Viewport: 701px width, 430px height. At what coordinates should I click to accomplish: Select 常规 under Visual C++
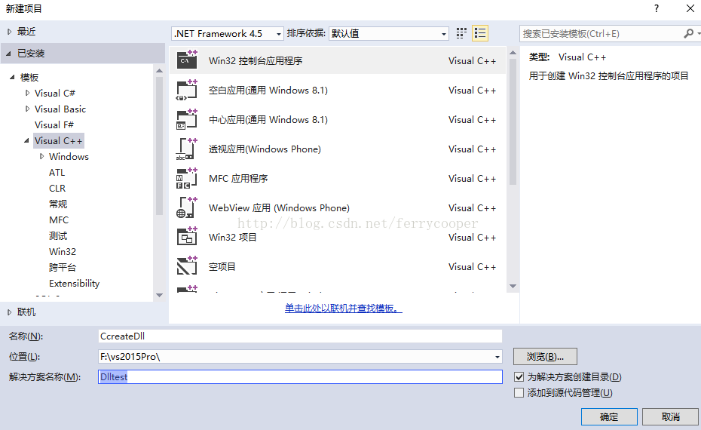58,204
